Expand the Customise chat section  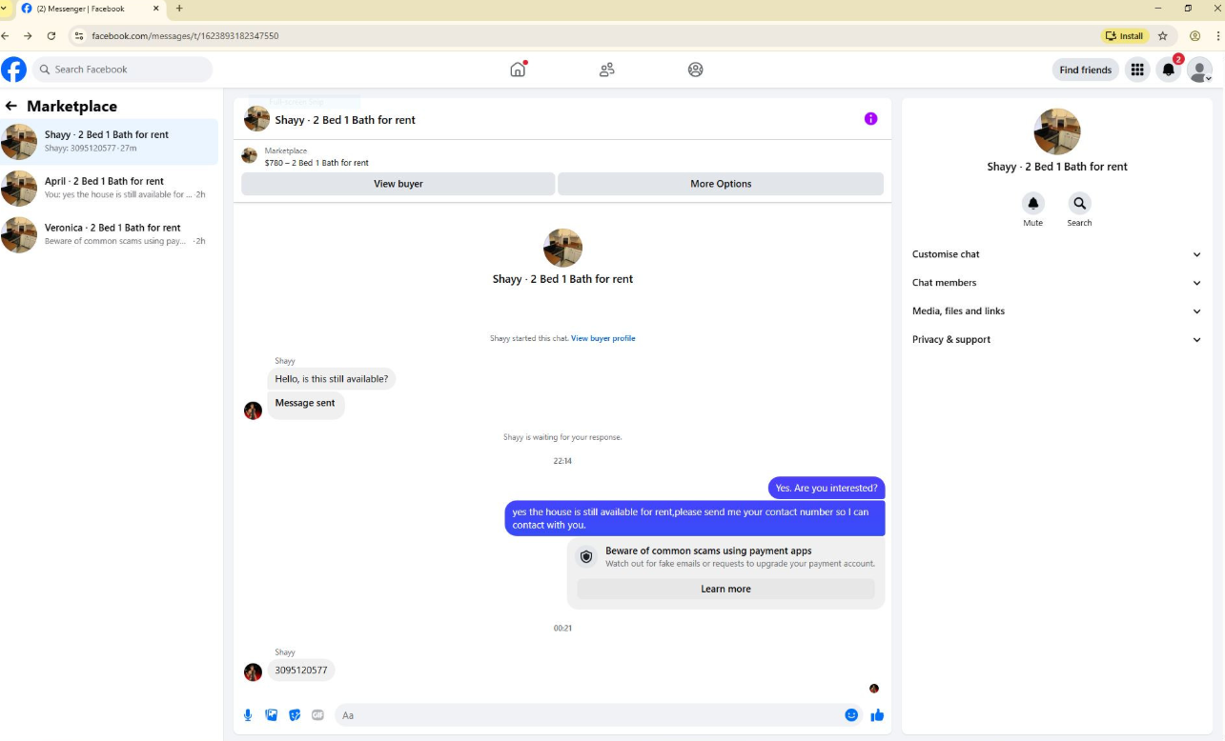[1057, 254]
